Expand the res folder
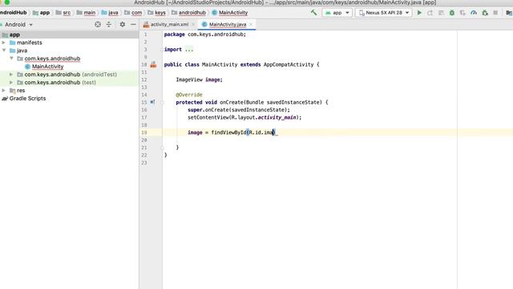This screenshot has width=513, height=289. point(3,90)
